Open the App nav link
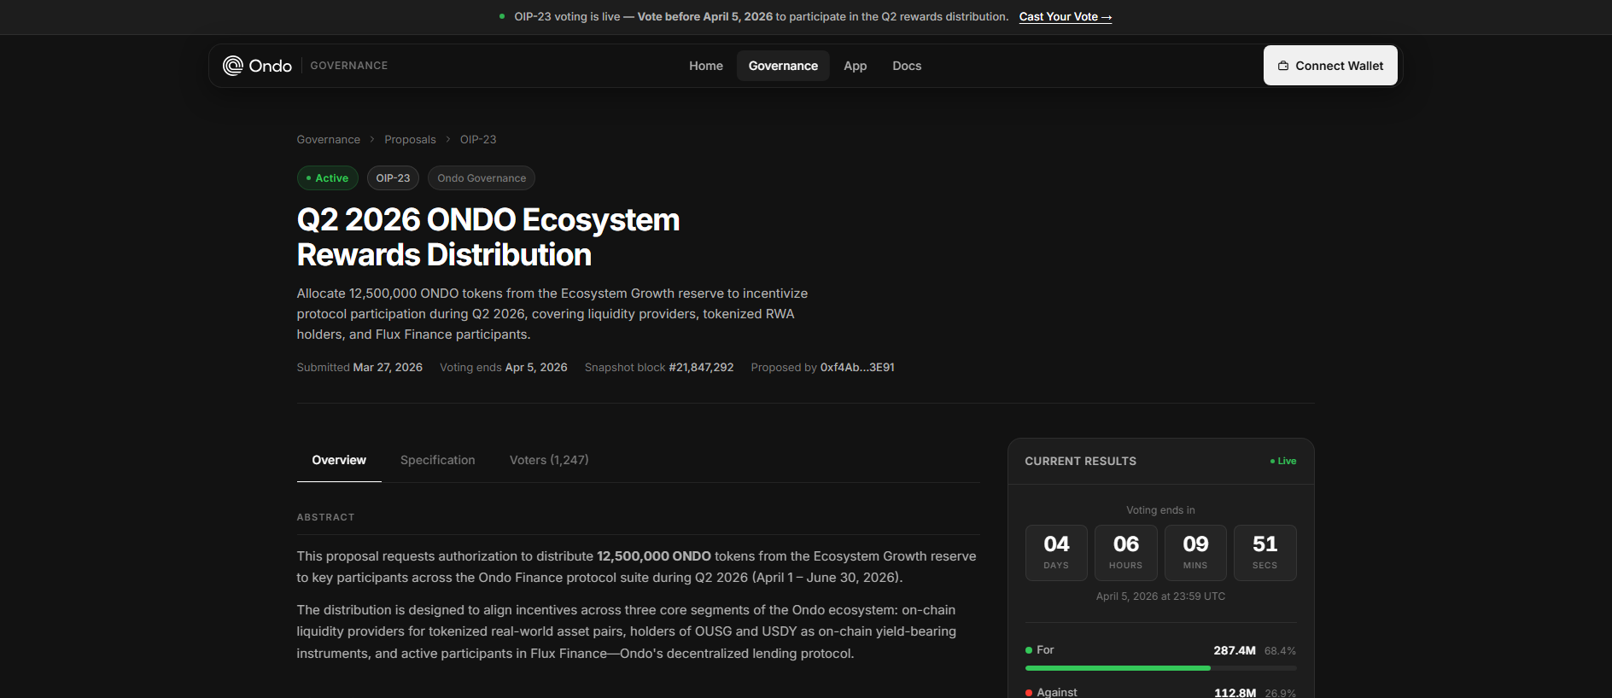The width and height of the screenshot is (1612, 698). (x=855, y=66)
